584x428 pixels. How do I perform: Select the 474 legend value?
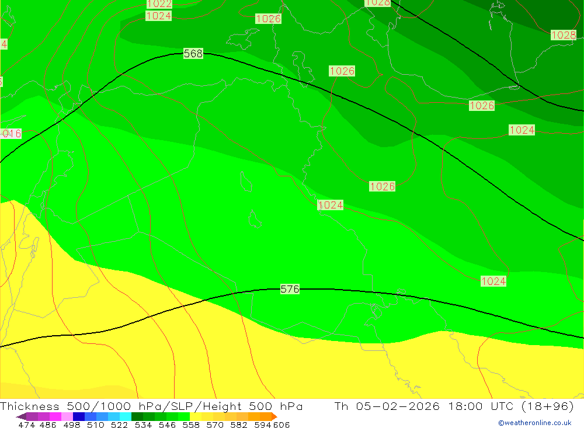pyautogui.click(x=26, y=424)
